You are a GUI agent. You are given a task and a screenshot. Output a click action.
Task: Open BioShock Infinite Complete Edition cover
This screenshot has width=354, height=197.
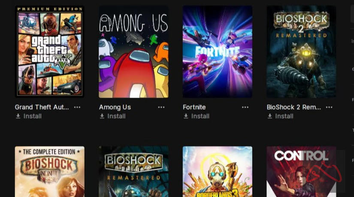(50, 172)
